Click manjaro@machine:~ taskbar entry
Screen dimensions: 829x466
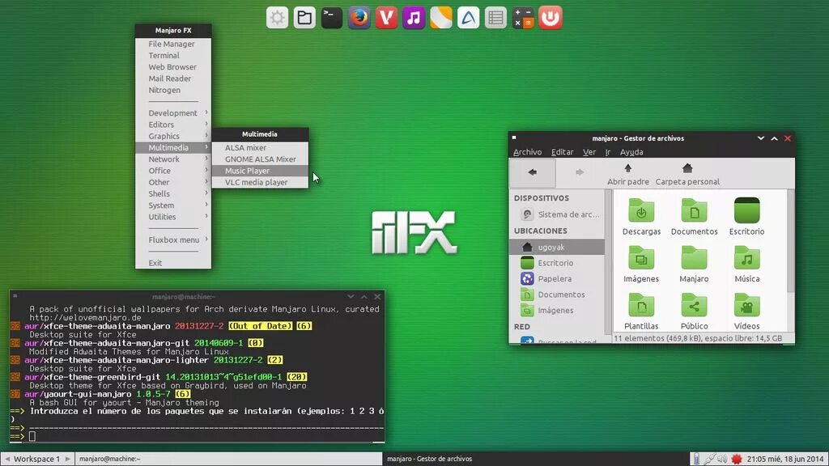228,460
